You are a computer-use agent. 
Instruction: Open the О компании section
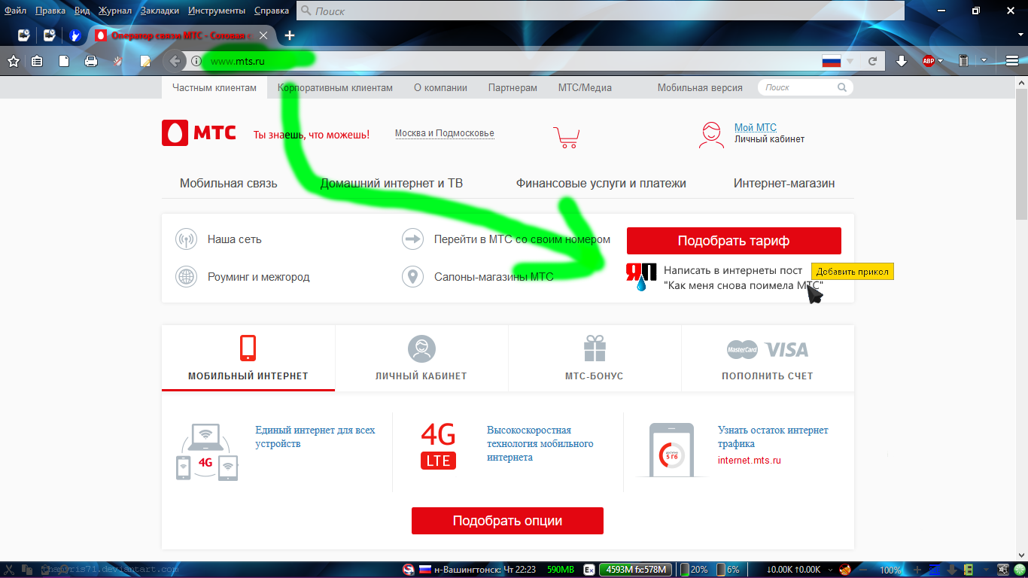pyautogui.click(x=440, y=87)
